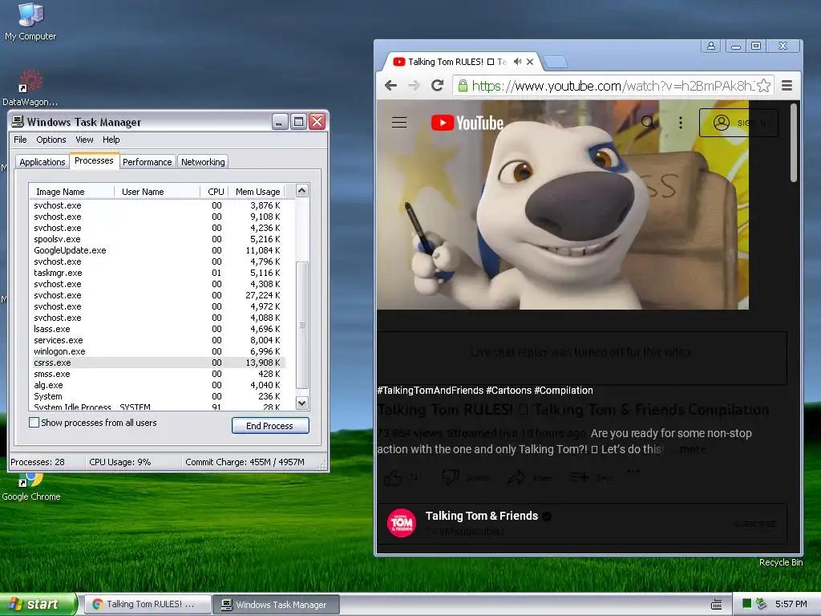The width and height of the screenshot is (821, 616).
Task: Open the YouTube guide hamburger menu
Action: point(399,123)
